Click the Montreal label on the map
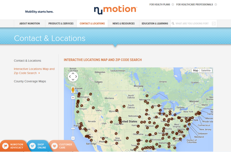231x152 pixels. [x=194, y=101]
